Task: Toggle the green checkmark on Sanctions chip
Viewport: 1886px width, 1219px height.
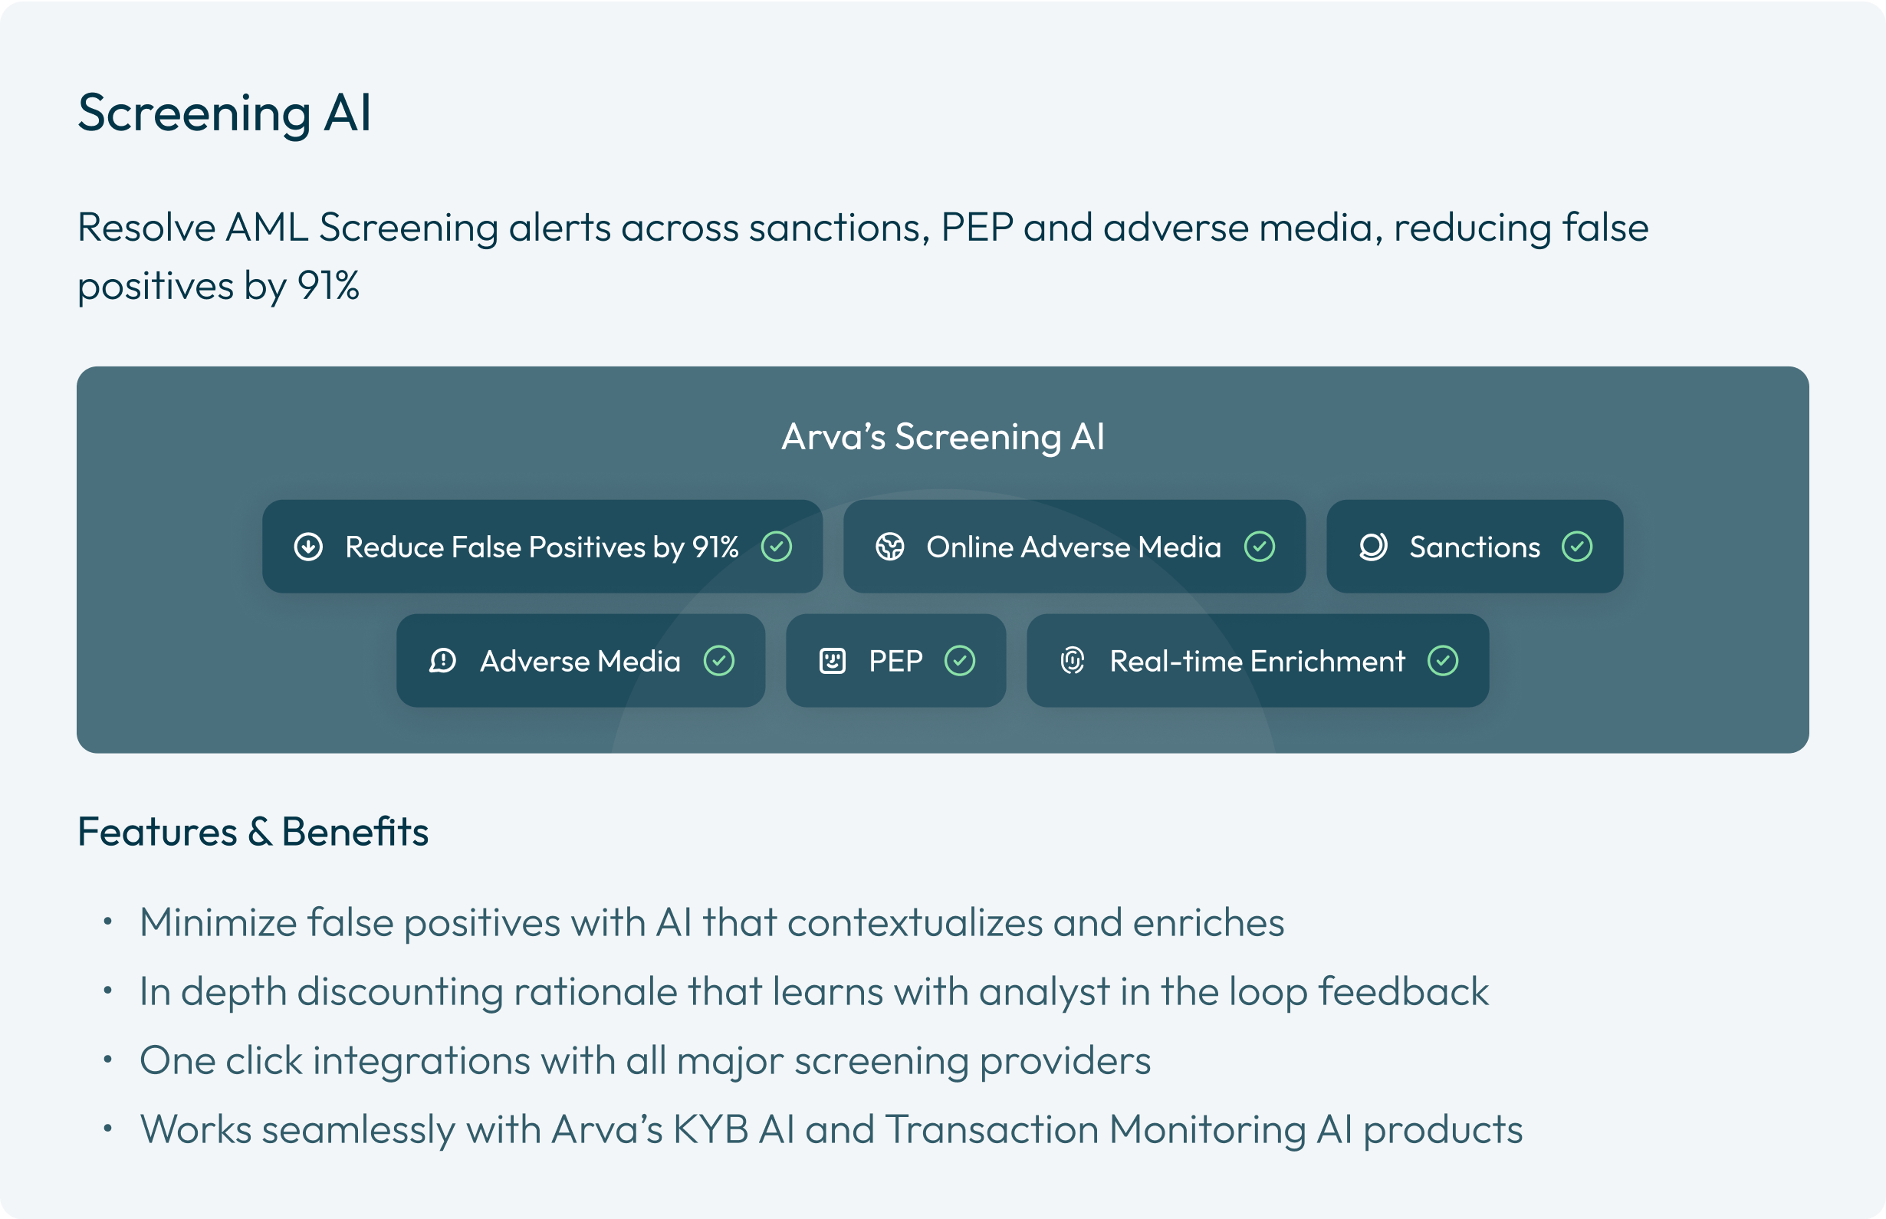Action: [1576, 547]
